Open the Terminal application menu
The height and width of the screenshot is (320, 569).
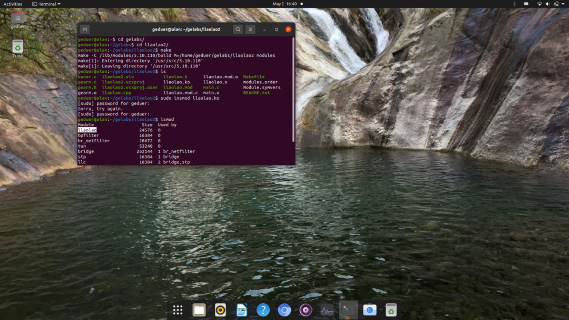45,4
